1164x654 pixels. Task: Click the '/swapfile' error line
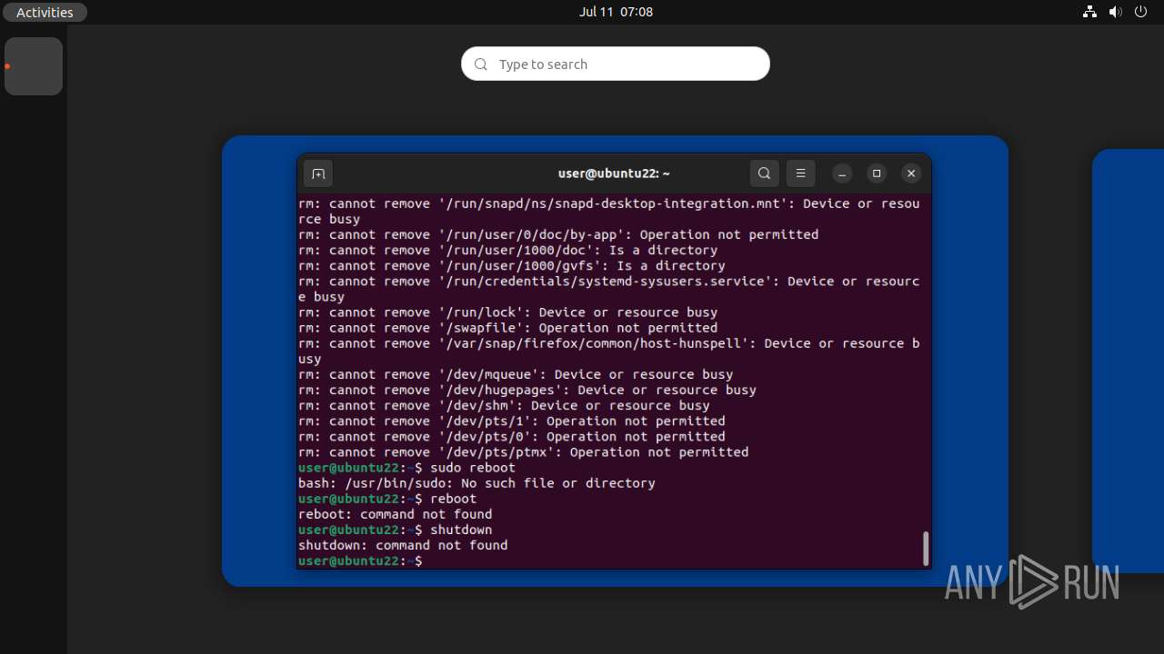(x=507, y=328)
